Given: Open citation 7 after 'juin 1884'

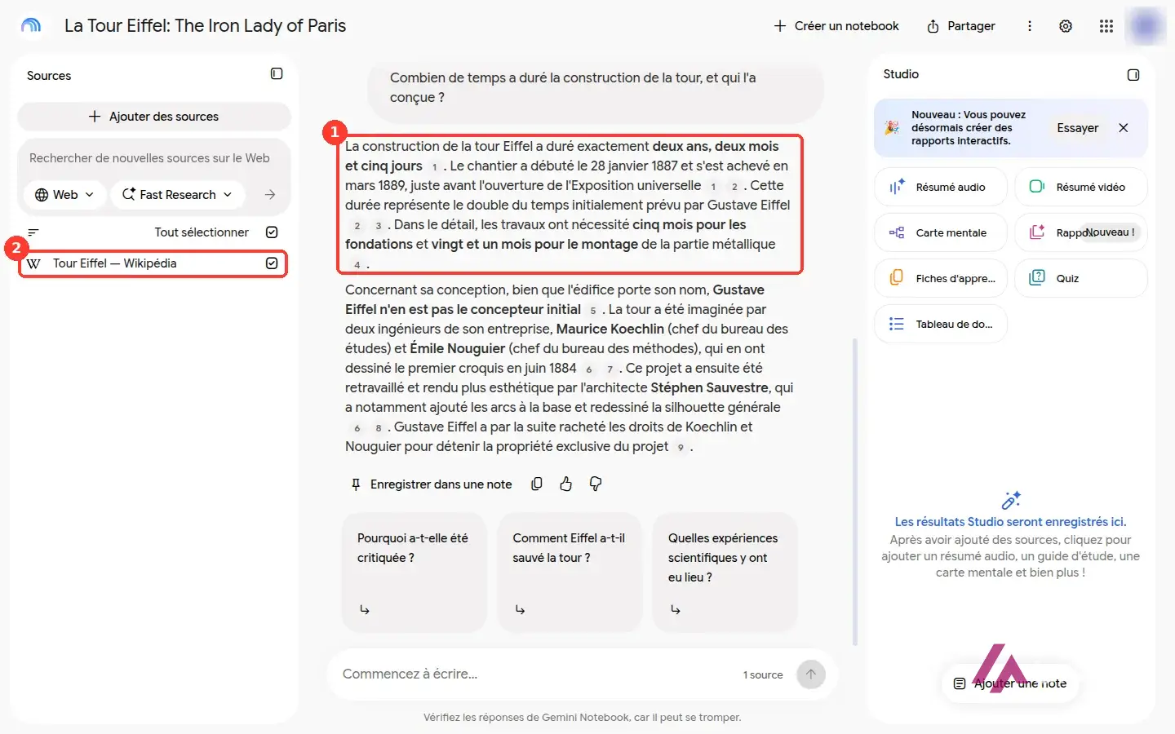Looking at the screenshot, I should click(610, 369).
